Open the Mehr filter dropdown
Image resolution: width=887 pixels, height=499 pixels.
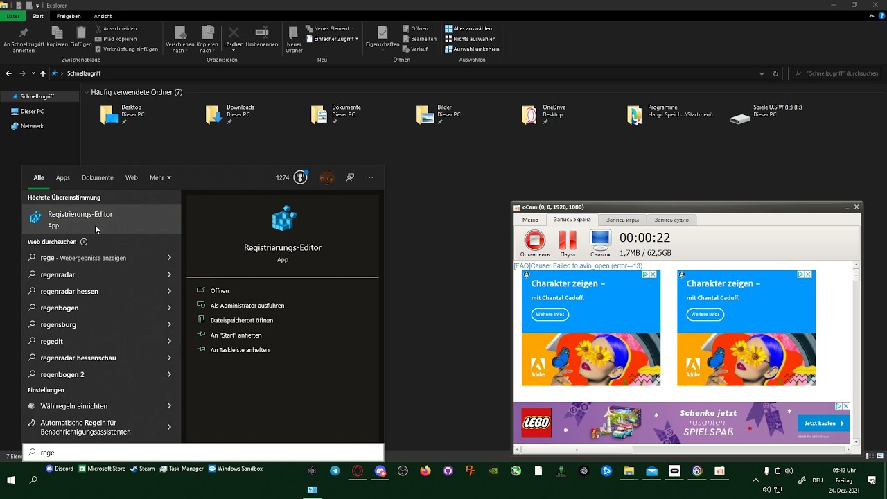click(160, 177)
